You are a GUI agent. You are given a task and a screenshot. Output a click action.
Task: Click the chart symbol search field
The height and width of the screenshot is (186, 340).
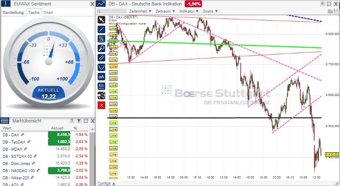(112, 11)
